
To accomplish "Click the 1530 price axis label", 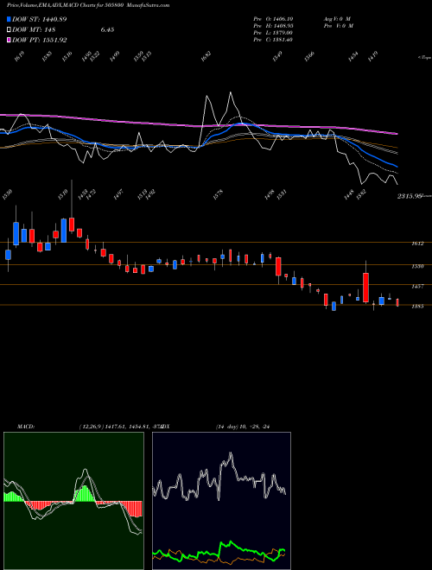I will tap(417, 267).
